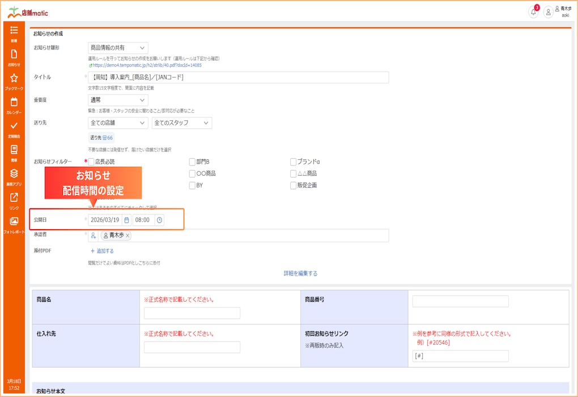Click 追加する to attach a PDF

(102, 251)
